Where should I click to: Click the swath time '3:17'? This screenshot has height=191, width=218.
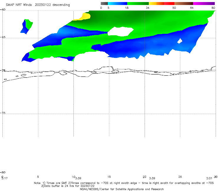[5, 178]
